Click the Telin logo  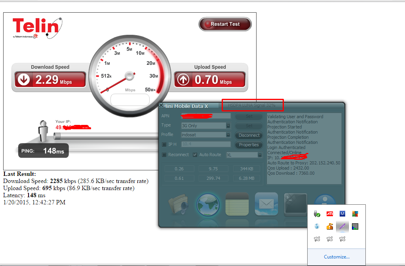(38, 28)
